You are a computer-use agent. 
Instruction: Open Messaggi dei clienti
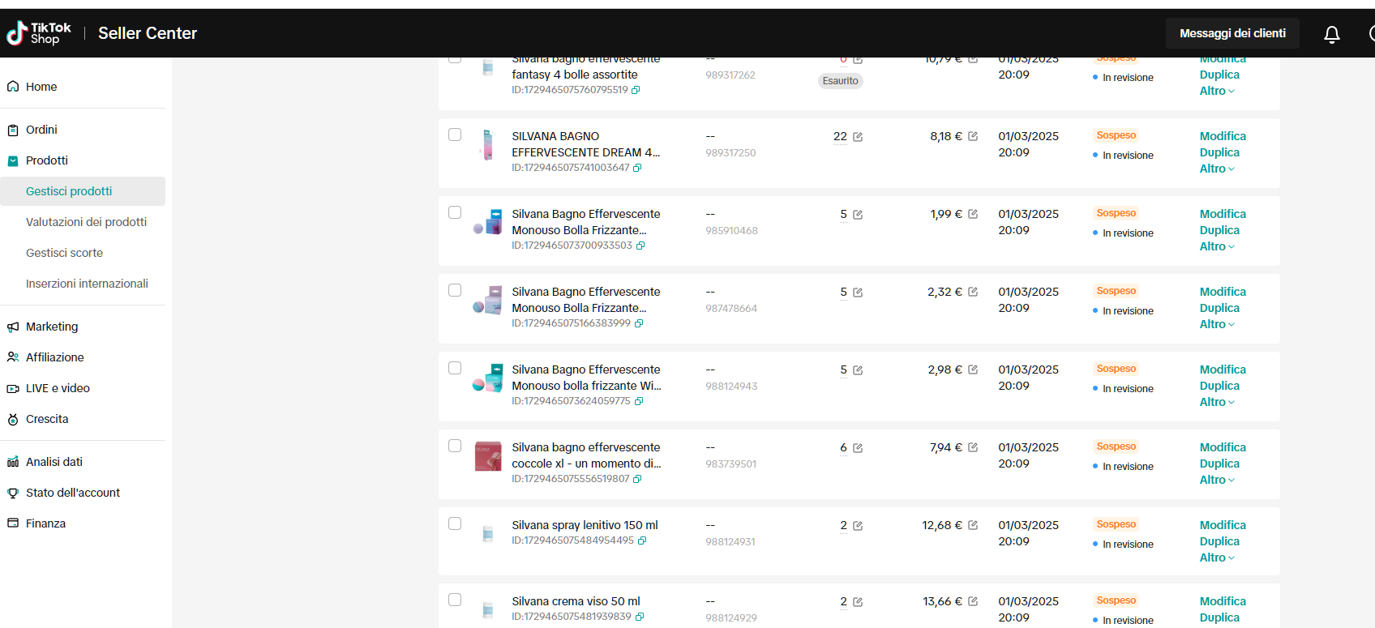[x=1232, y=33]
